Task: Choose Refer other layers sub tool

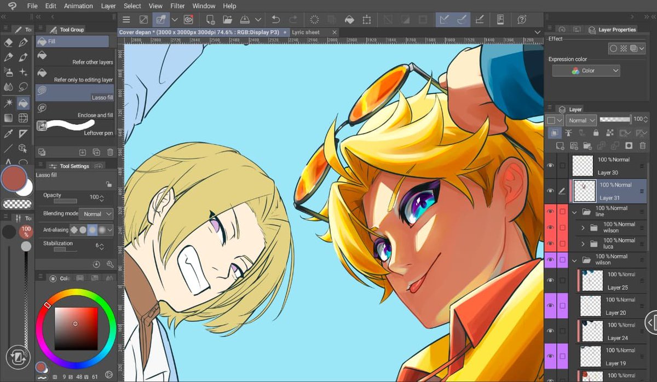Action: pyautogui.click(x=74, y=58)
